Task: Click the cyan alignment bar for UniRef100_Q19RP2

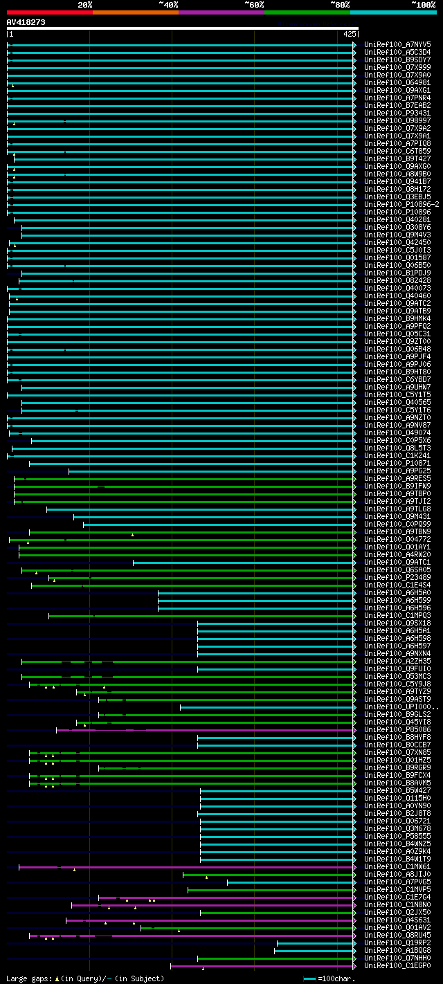Action: (x=316, y=942)
